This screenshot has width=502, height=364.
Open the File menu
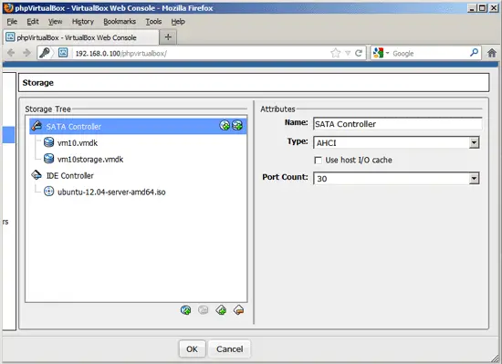(x=12, y=21)
